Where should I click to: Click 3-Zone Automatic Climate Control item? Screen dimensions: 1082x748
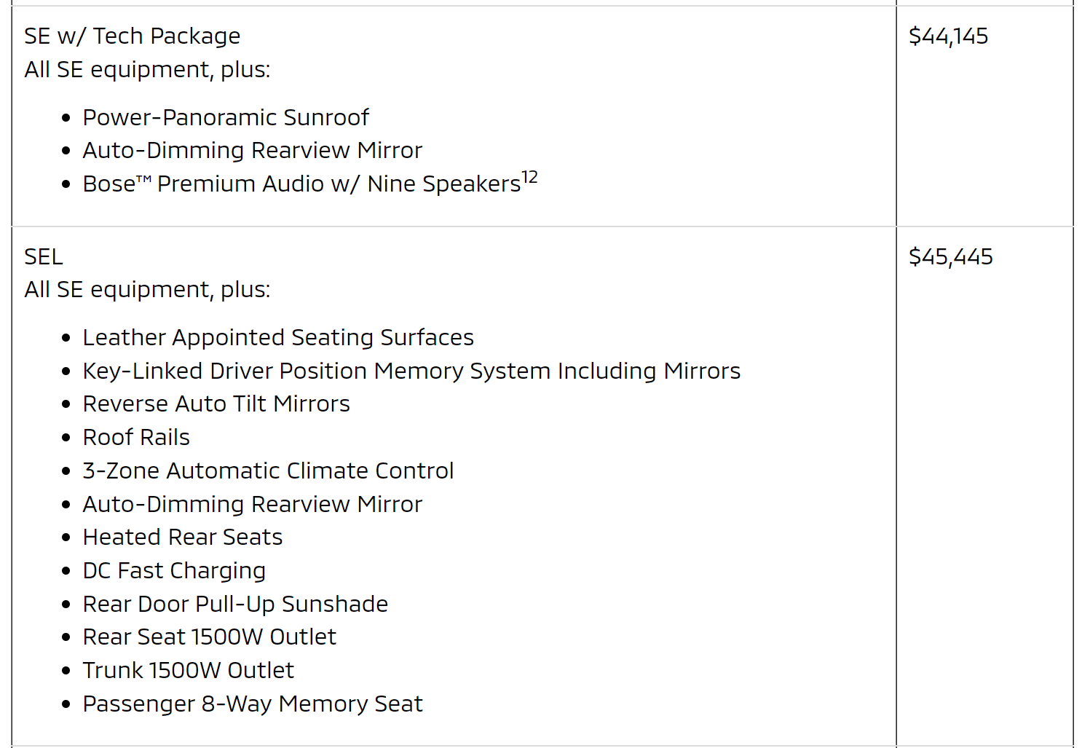[268, 471]
